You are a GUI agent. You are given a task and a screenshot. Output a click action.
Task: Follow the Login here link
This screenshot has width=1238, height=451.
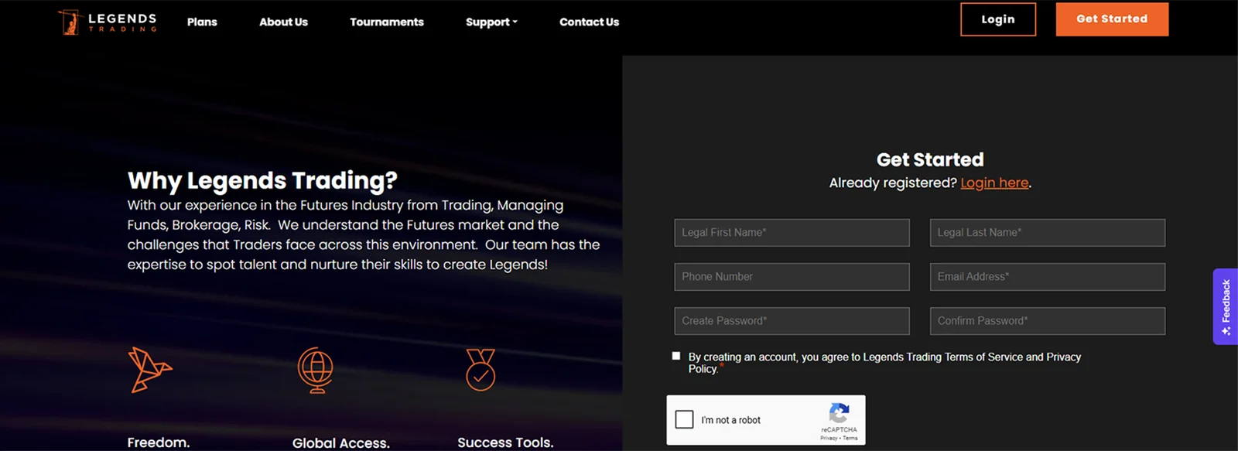point(994,183)
